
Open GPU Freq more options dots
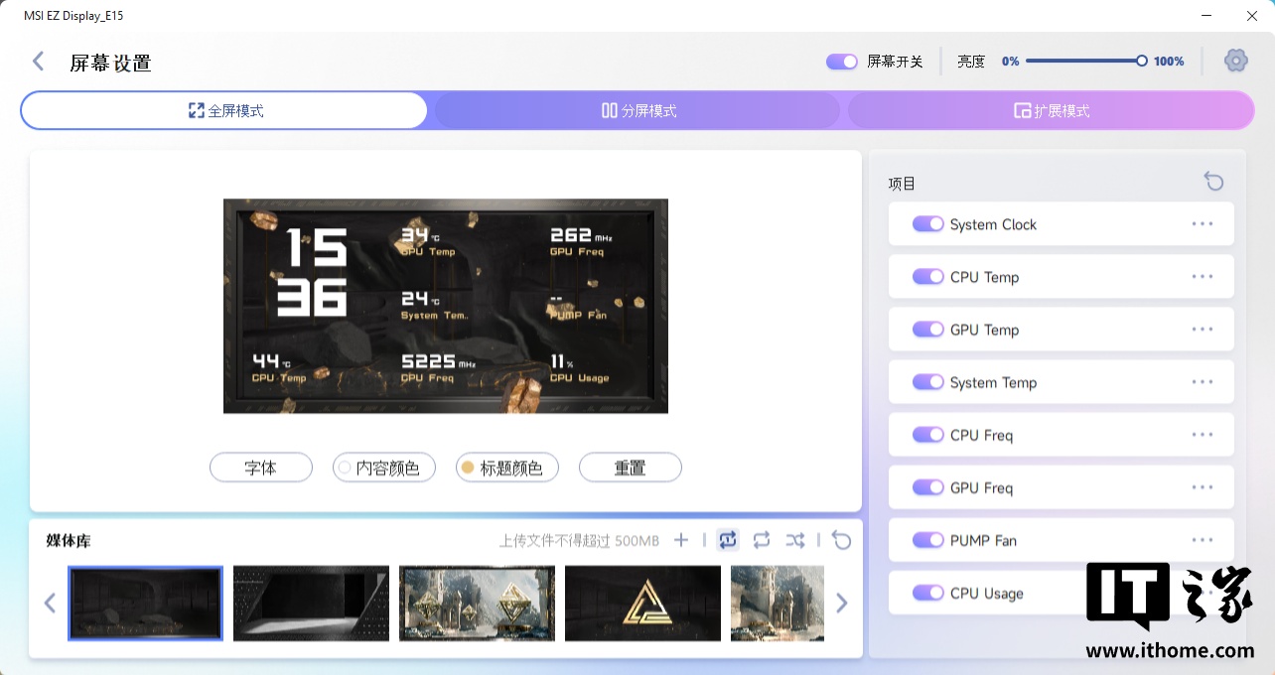pyautogui.click(x=1203, y=487)
